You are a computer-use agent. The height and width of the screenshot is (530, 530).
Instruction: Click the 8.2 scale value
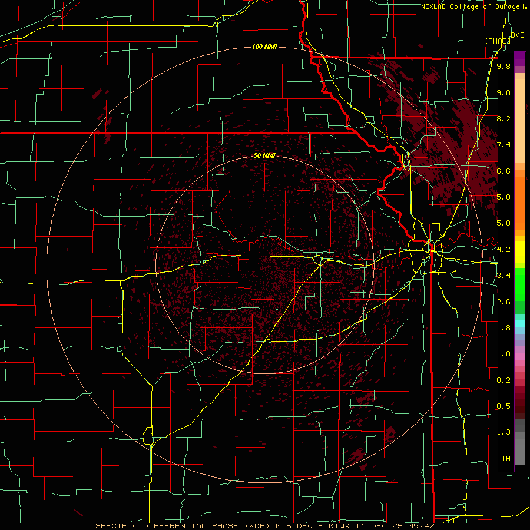click(x=503, y=118)
